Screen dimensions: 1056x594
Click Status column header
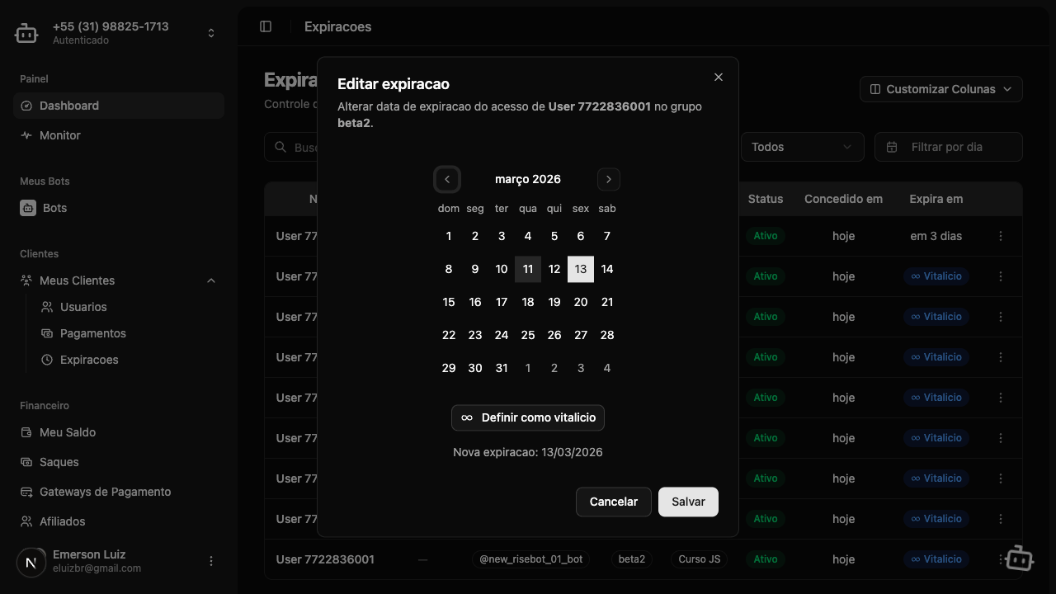766,199
